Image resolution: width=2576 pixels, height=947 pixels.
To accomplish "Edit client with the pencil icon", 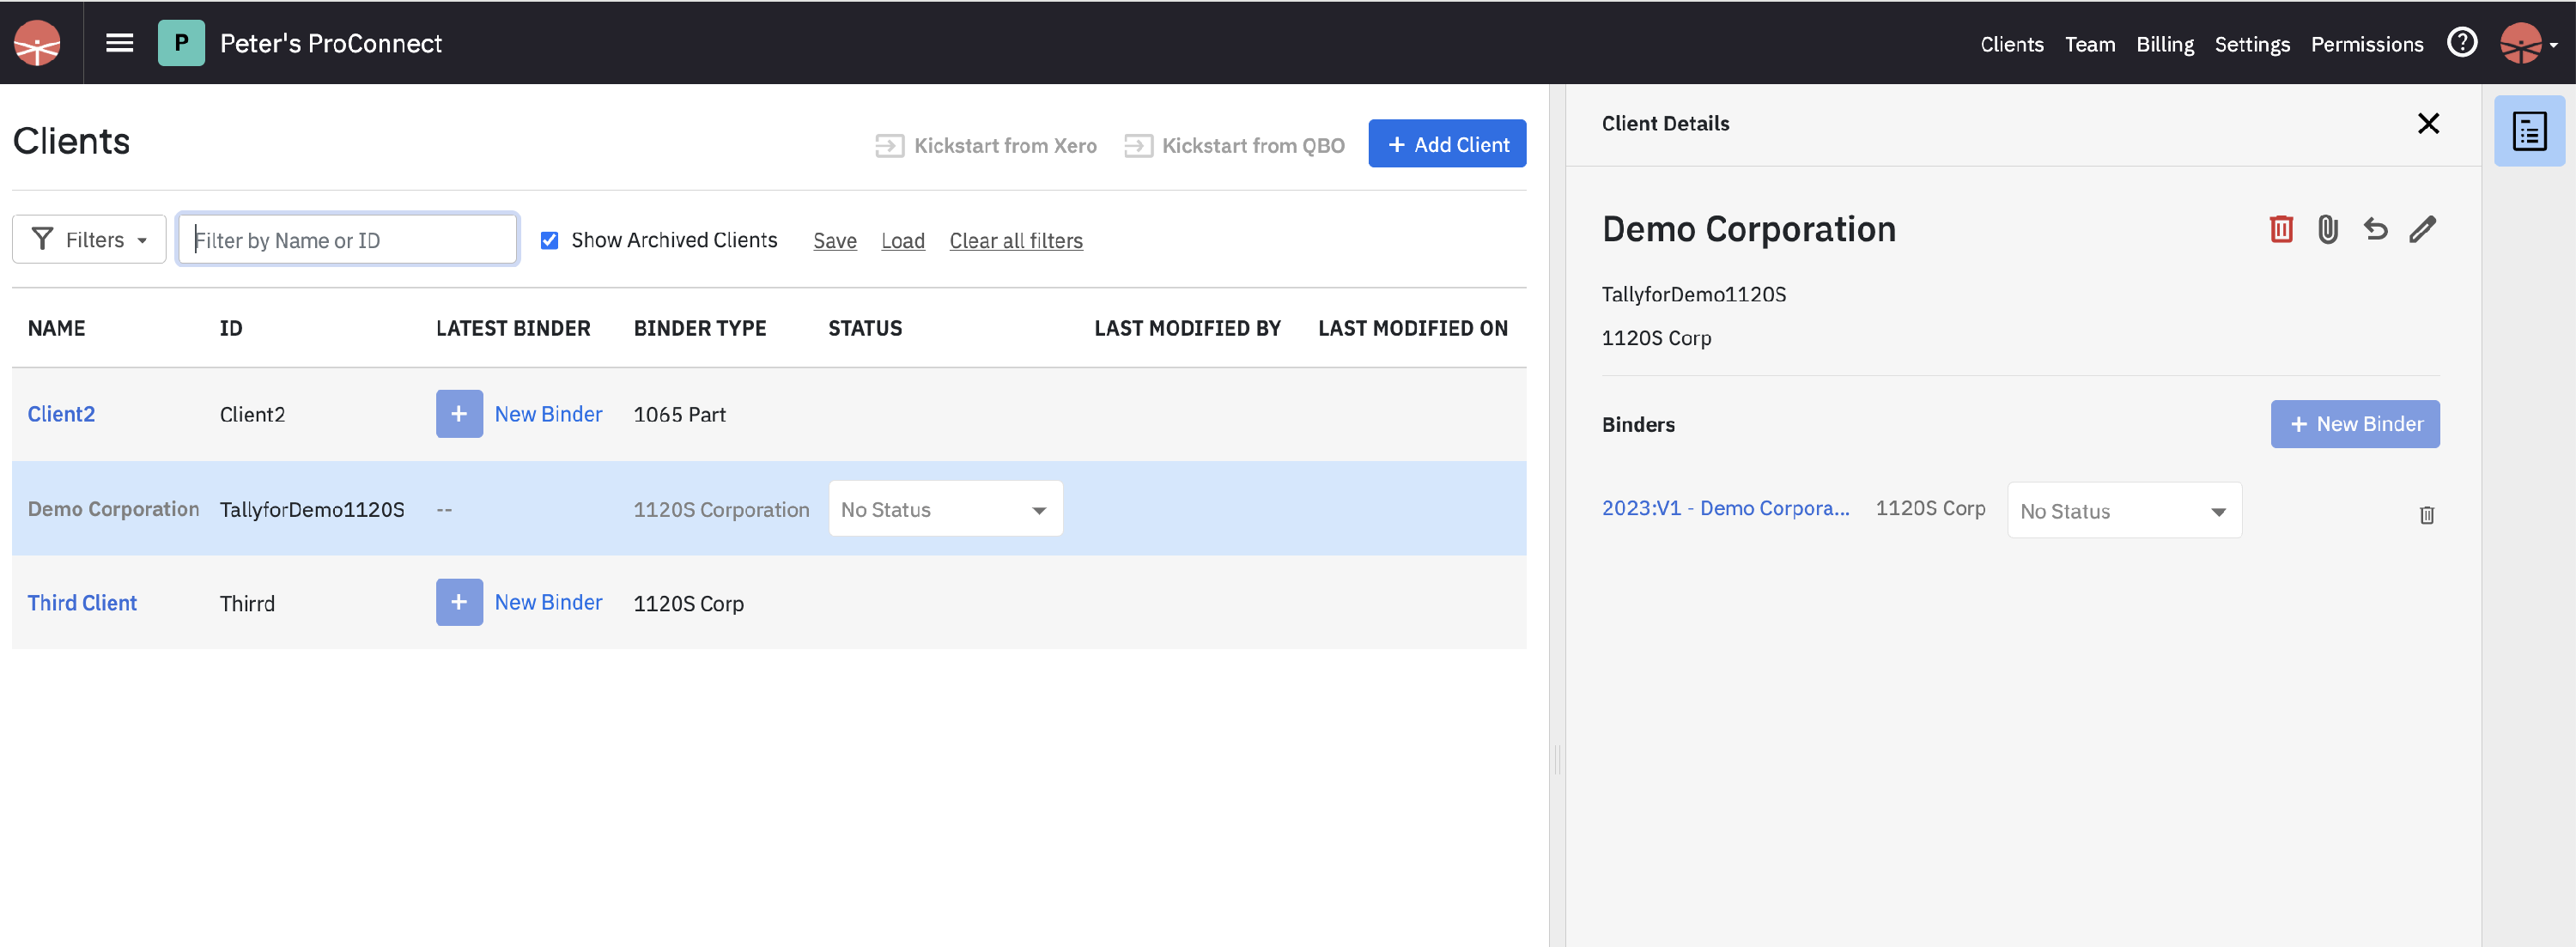I will point(2422,229).
